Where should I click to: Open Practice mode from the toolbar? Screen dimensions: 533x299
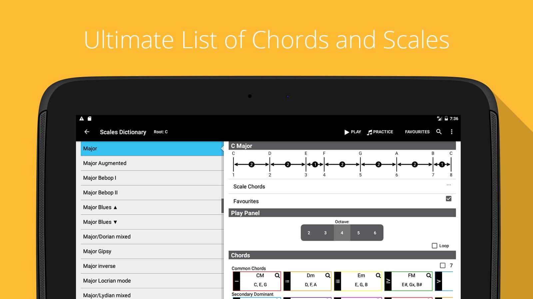click(380, 132)
